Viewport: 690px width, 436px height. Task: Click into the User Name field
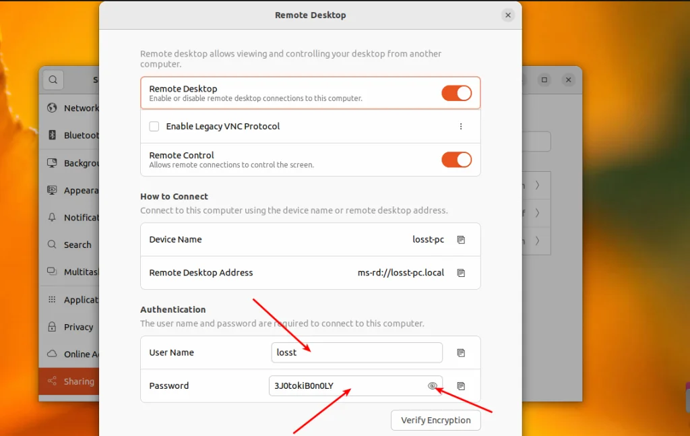[x=357, y=353]
